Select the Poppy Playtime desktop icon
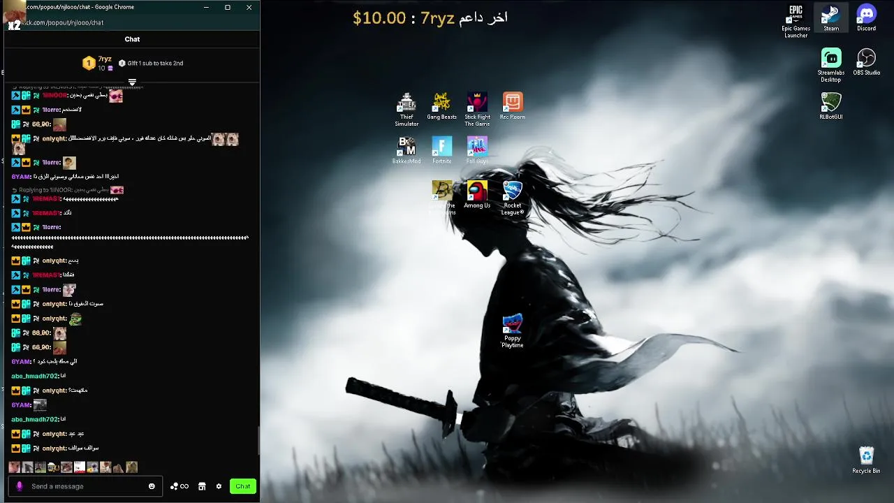 pos(512,331)
